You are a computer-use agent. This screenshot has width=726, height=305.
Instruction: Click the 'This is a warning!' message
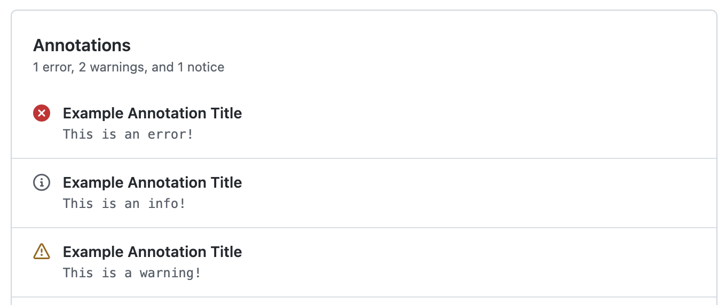coord(132,272)
